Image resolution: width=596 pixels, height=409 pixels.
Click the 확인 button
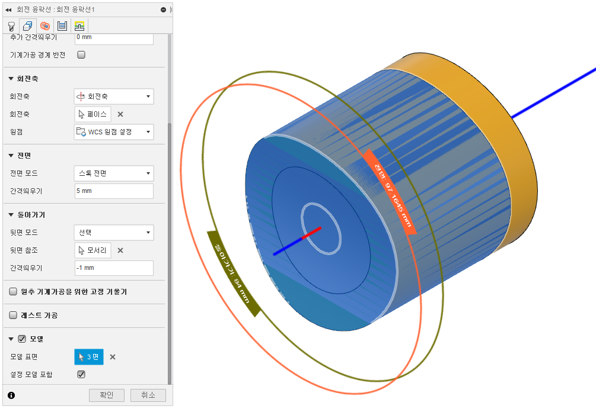pyautogui.click(x=106, y=395)
